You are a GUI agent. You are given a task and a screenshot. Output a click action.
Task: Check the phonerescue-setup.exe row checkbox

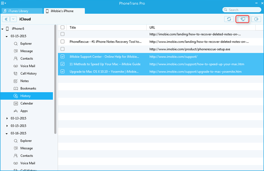pos(63,49)
